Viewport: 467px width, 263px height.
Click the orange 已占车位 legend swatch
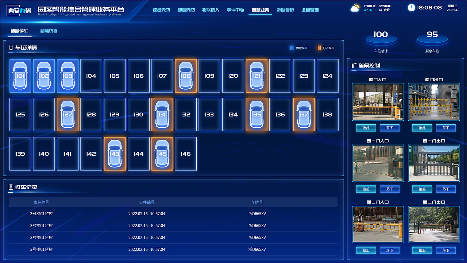(319, 48)
